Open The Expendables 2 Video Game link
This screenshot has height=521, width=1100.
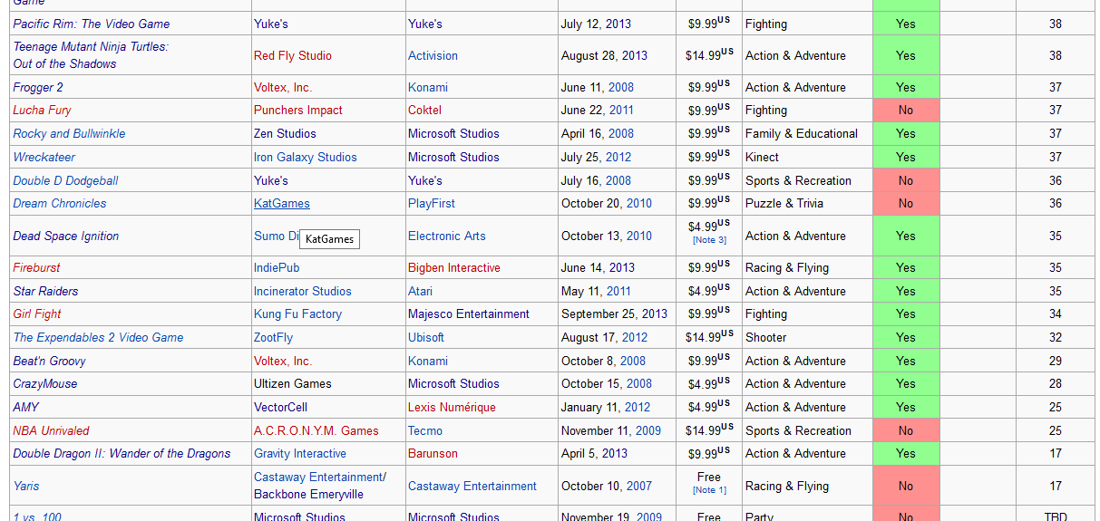point(98,337)
